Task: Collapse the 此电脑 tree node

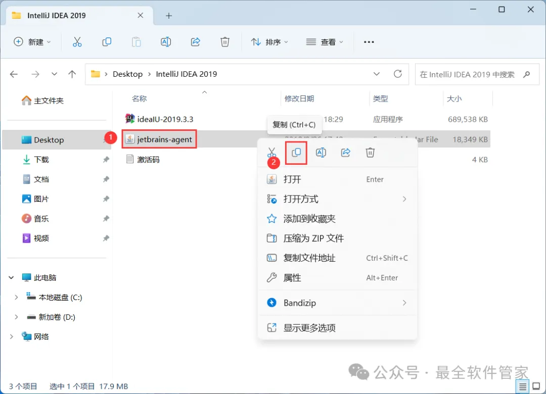Action: tap(11, 278)
